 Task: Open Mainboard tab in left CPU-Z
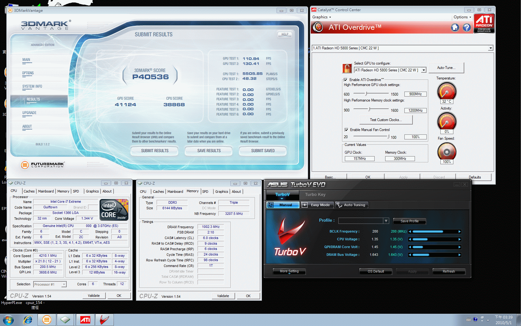click(46, 191)
